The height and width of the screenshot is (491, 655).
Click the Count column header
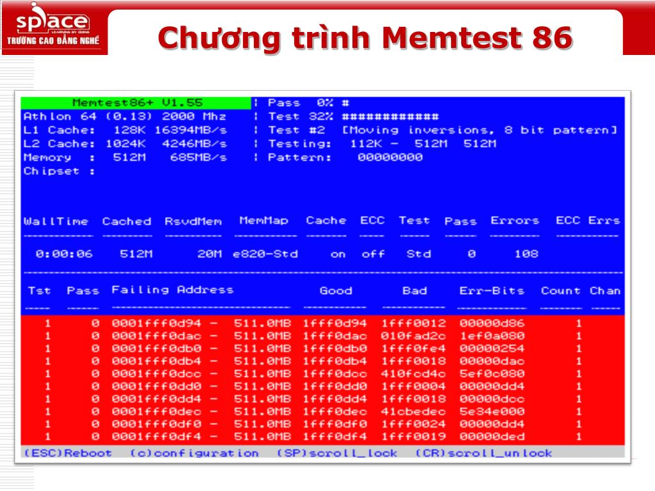[x=560, y=291]
